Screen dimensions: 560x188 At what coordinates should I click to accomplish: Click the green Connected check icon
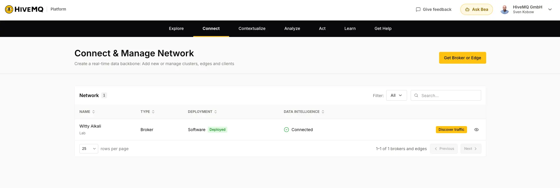(x=286, y=130)
